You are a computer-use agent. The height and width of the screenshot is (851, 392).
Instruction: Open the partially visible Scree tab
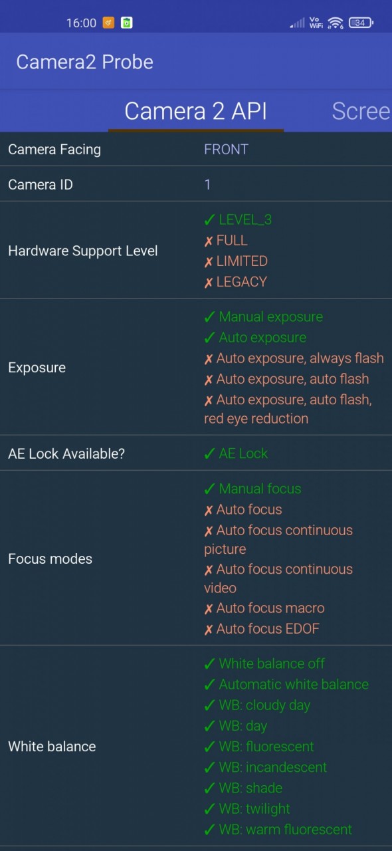click(361, 111)
